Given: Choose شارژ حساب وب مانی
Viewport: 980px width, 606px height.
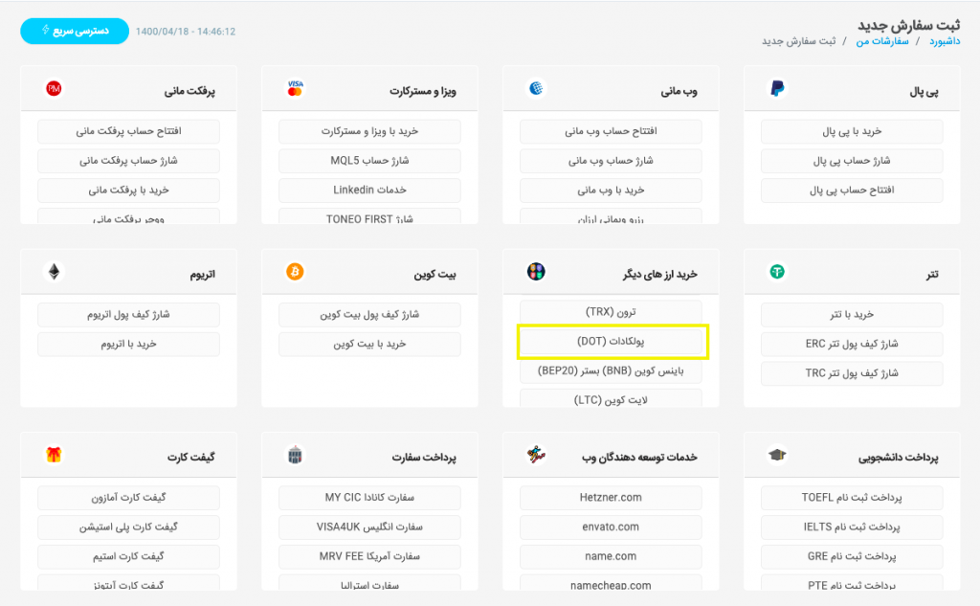Looking at the screenshot, I should (x=611, y=161).
